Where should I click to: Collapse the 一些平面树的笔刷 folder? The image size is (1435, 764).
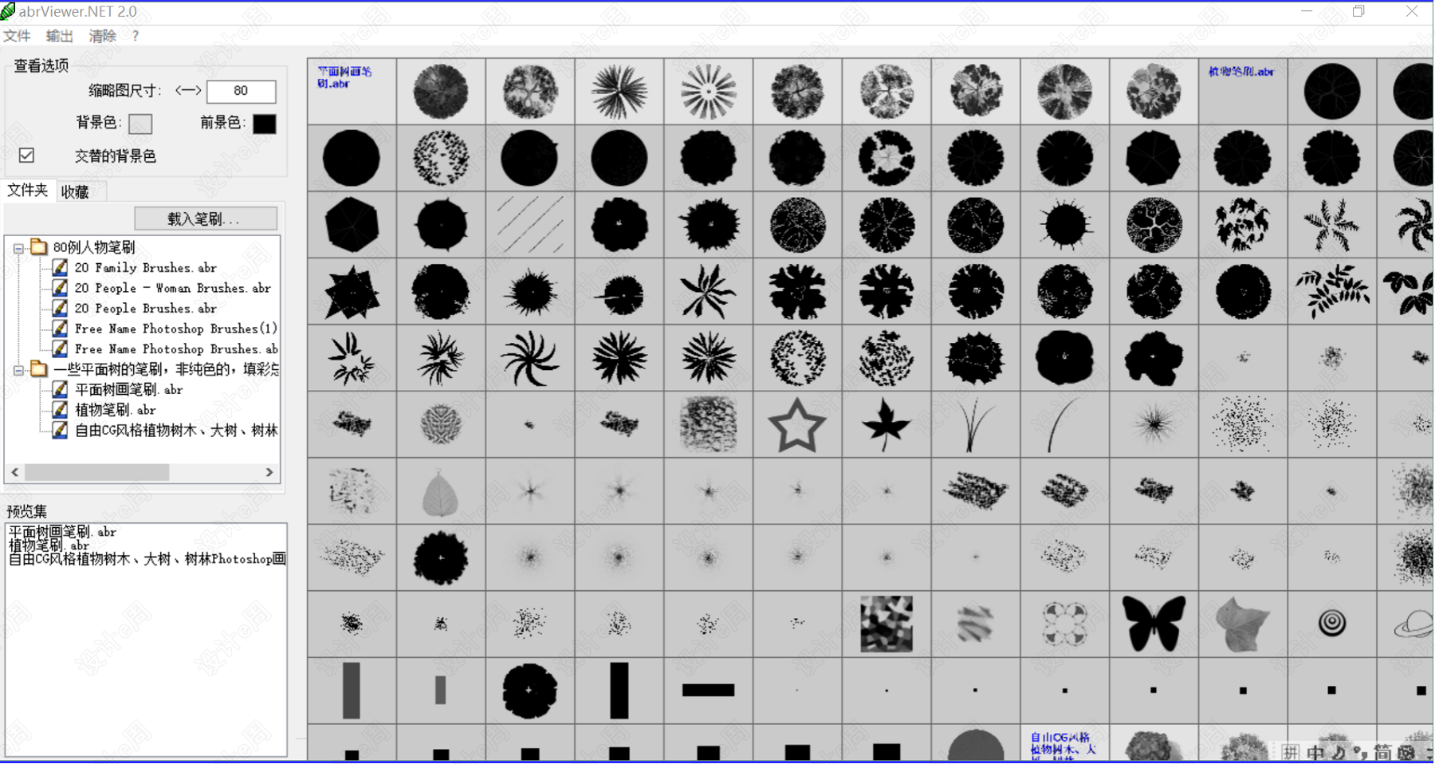[x=18, y=370]
